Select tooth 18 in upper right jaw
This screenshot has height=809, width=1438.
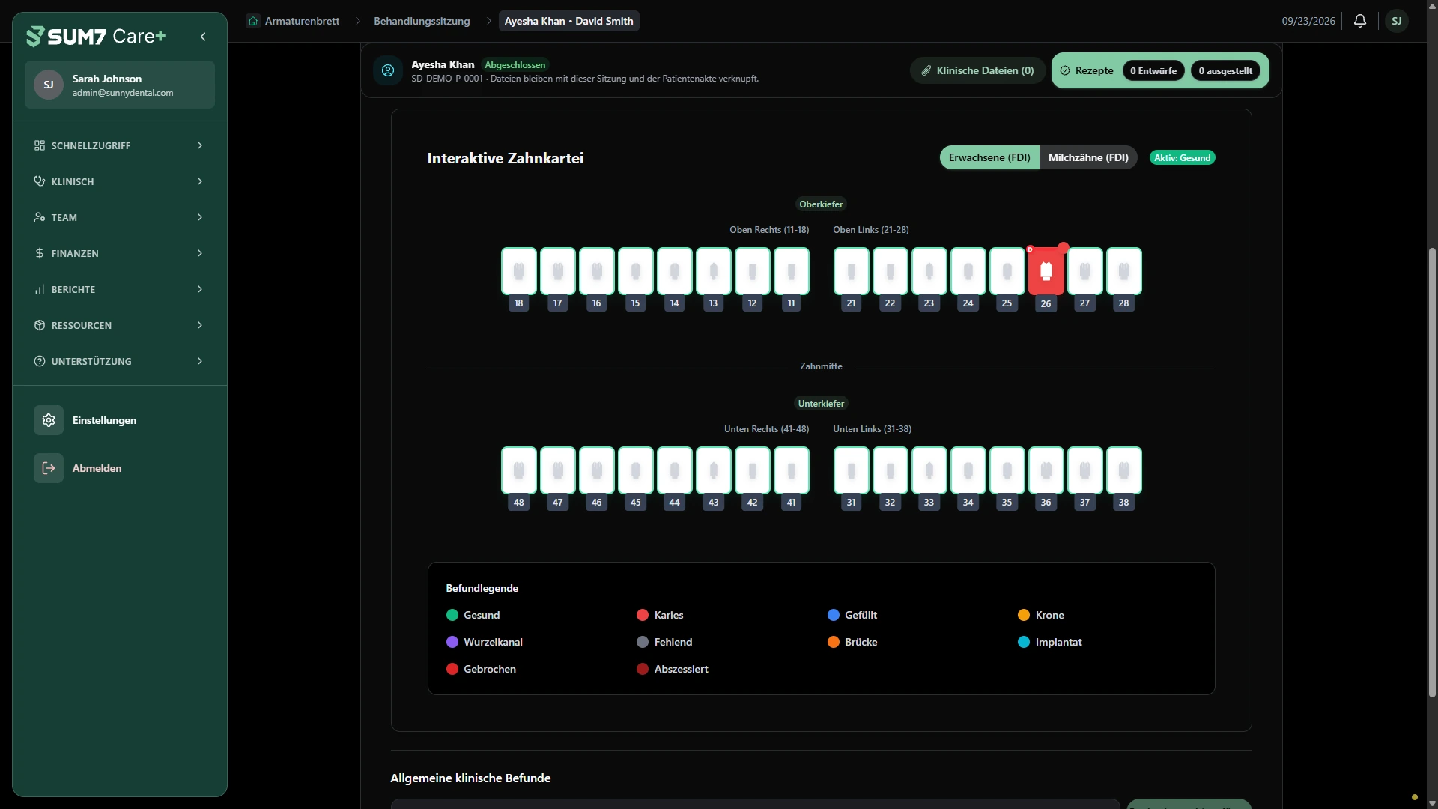coord(519,271)
